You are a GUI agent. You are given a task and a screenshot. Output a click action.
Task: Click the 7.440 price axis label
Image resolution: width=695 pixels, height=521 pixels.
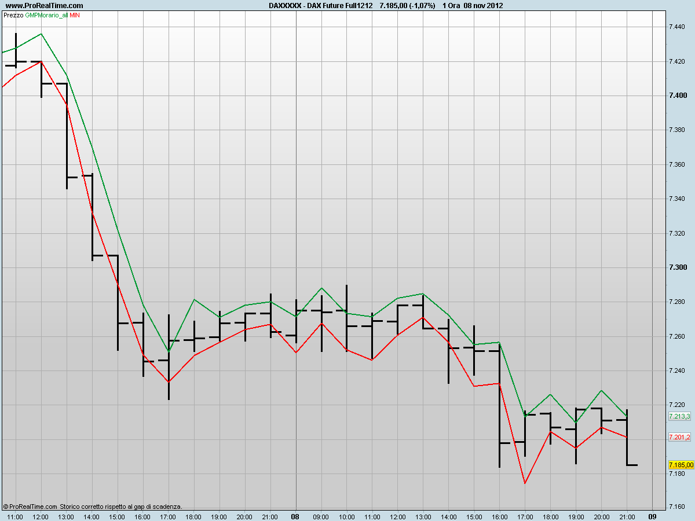coord(676,27)
